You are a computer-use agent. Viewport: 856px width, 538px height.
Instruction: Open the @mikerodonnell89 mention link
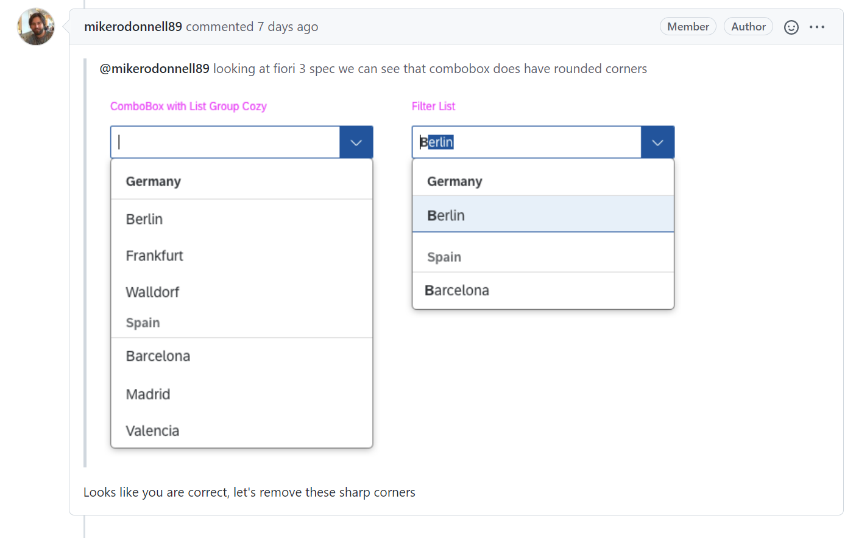(154, 69)
